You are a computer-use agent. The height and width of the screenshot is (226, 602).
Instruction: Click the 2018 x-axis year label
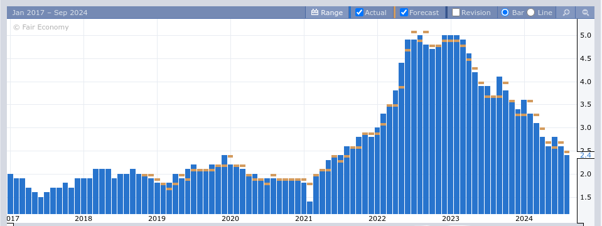tap(83, 218)
